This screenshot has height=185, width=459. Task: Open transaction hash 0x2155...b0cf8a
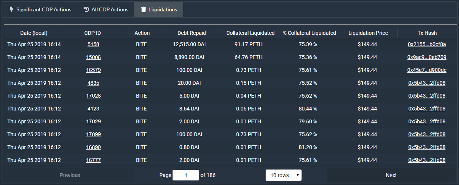[427, 44]
